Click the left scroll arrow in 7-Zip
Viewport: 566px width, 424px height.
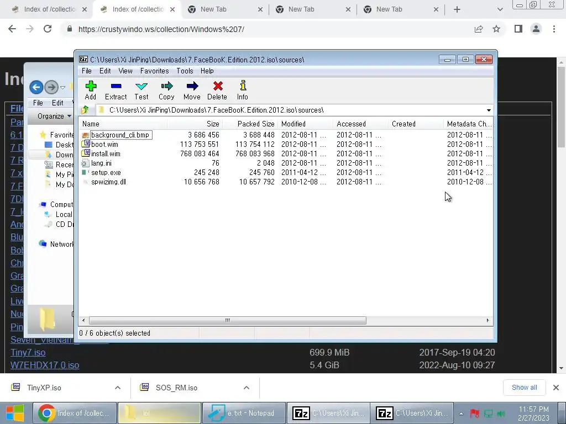[x=83, y=320]
